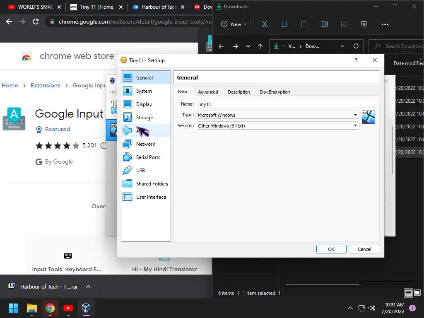Open VirtualBox from the taskbar
Screen dimensions: 424x318
(86, 308)
